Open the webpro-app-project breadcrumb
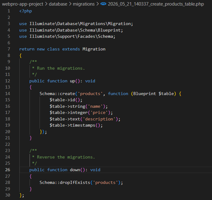The image size is (212, 200). [x=23, y=4]
